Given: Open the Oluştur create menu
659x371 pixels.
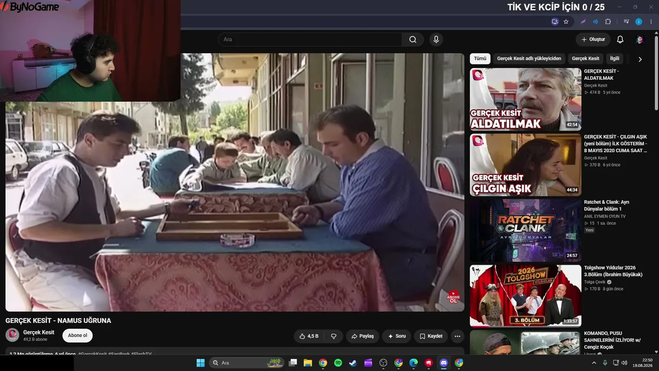Looking at the screenshot, I should point(593,40).
